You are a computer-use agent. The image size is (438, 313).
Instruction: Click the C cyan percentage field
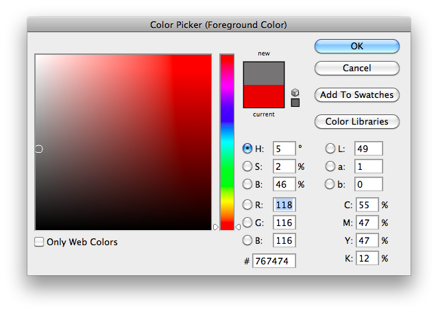pyautogui.click(x=367, y=204)
